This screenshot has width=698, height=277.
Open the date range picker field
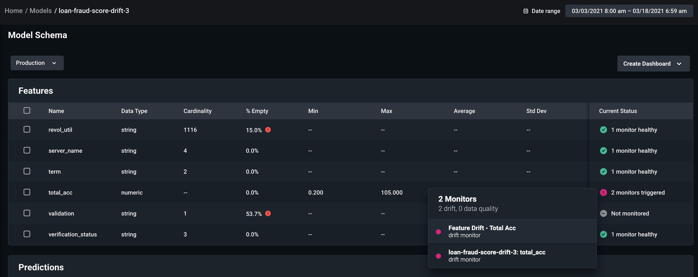629,11
